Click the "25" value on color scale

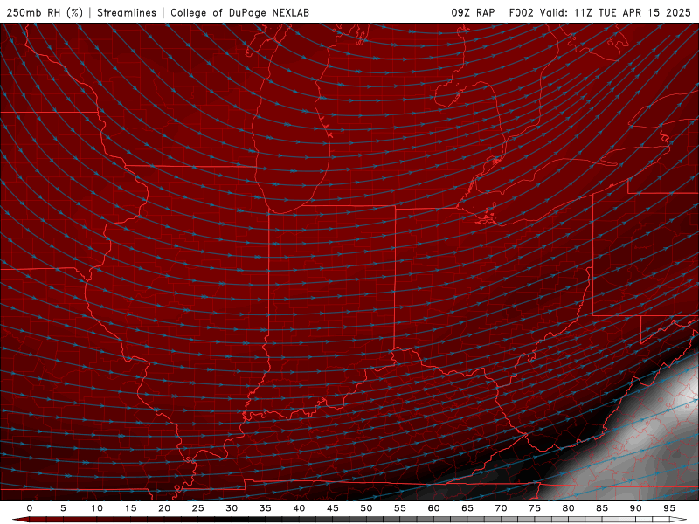(198, 508)
